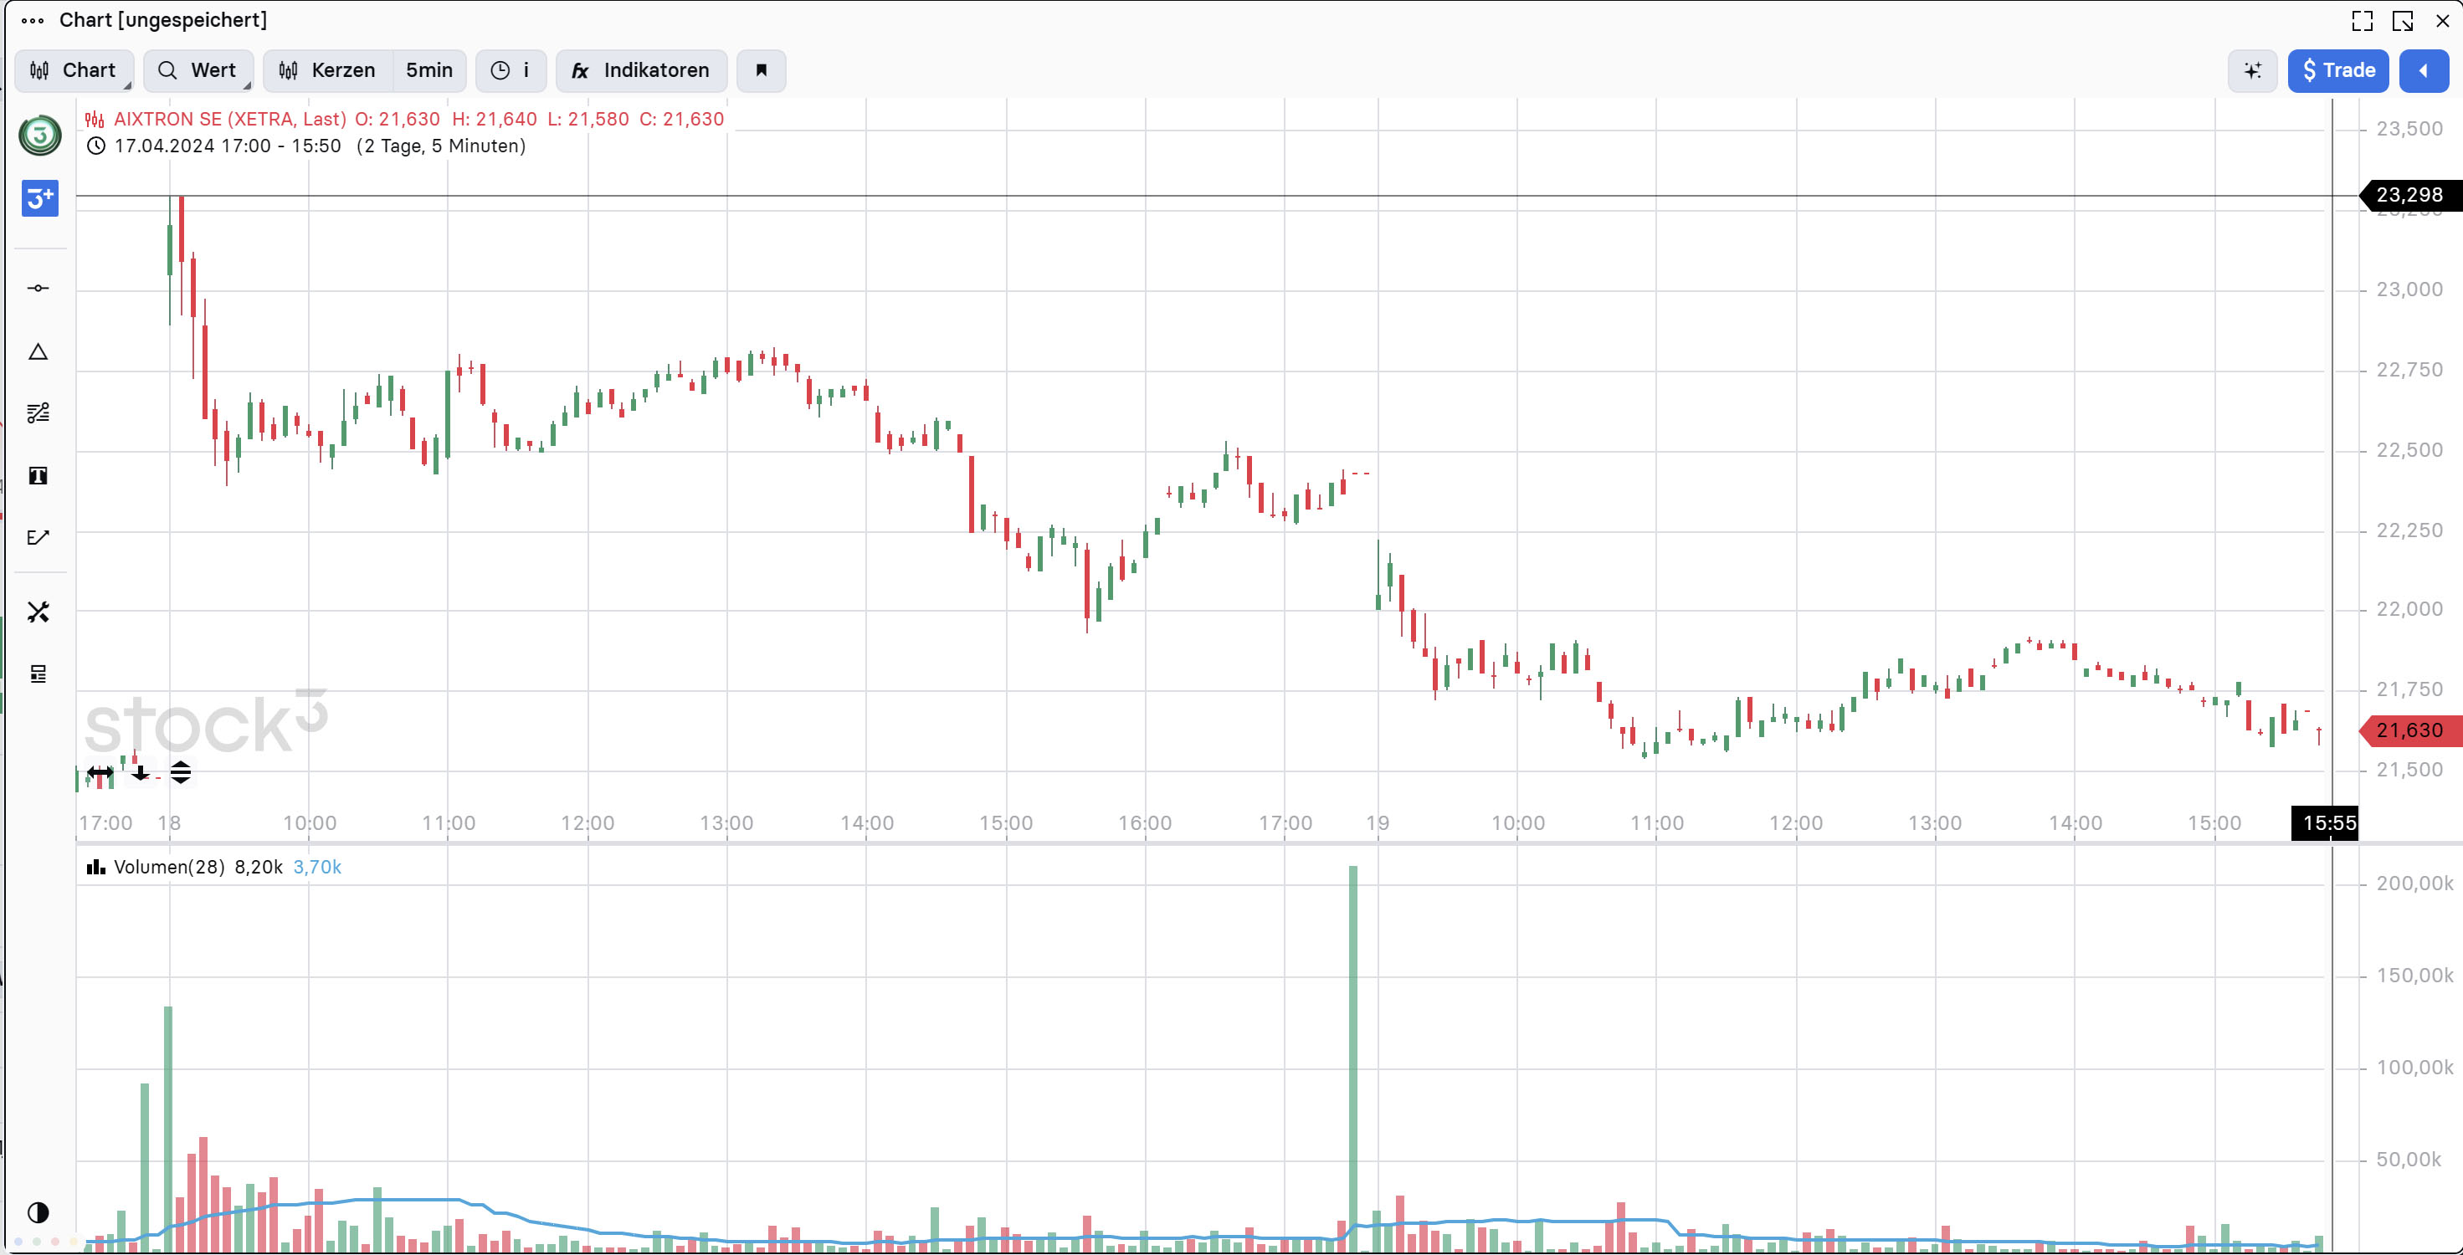Click the Trade button
The height and width of the screenshot is (1255, 2463).
click(2337, 71)
